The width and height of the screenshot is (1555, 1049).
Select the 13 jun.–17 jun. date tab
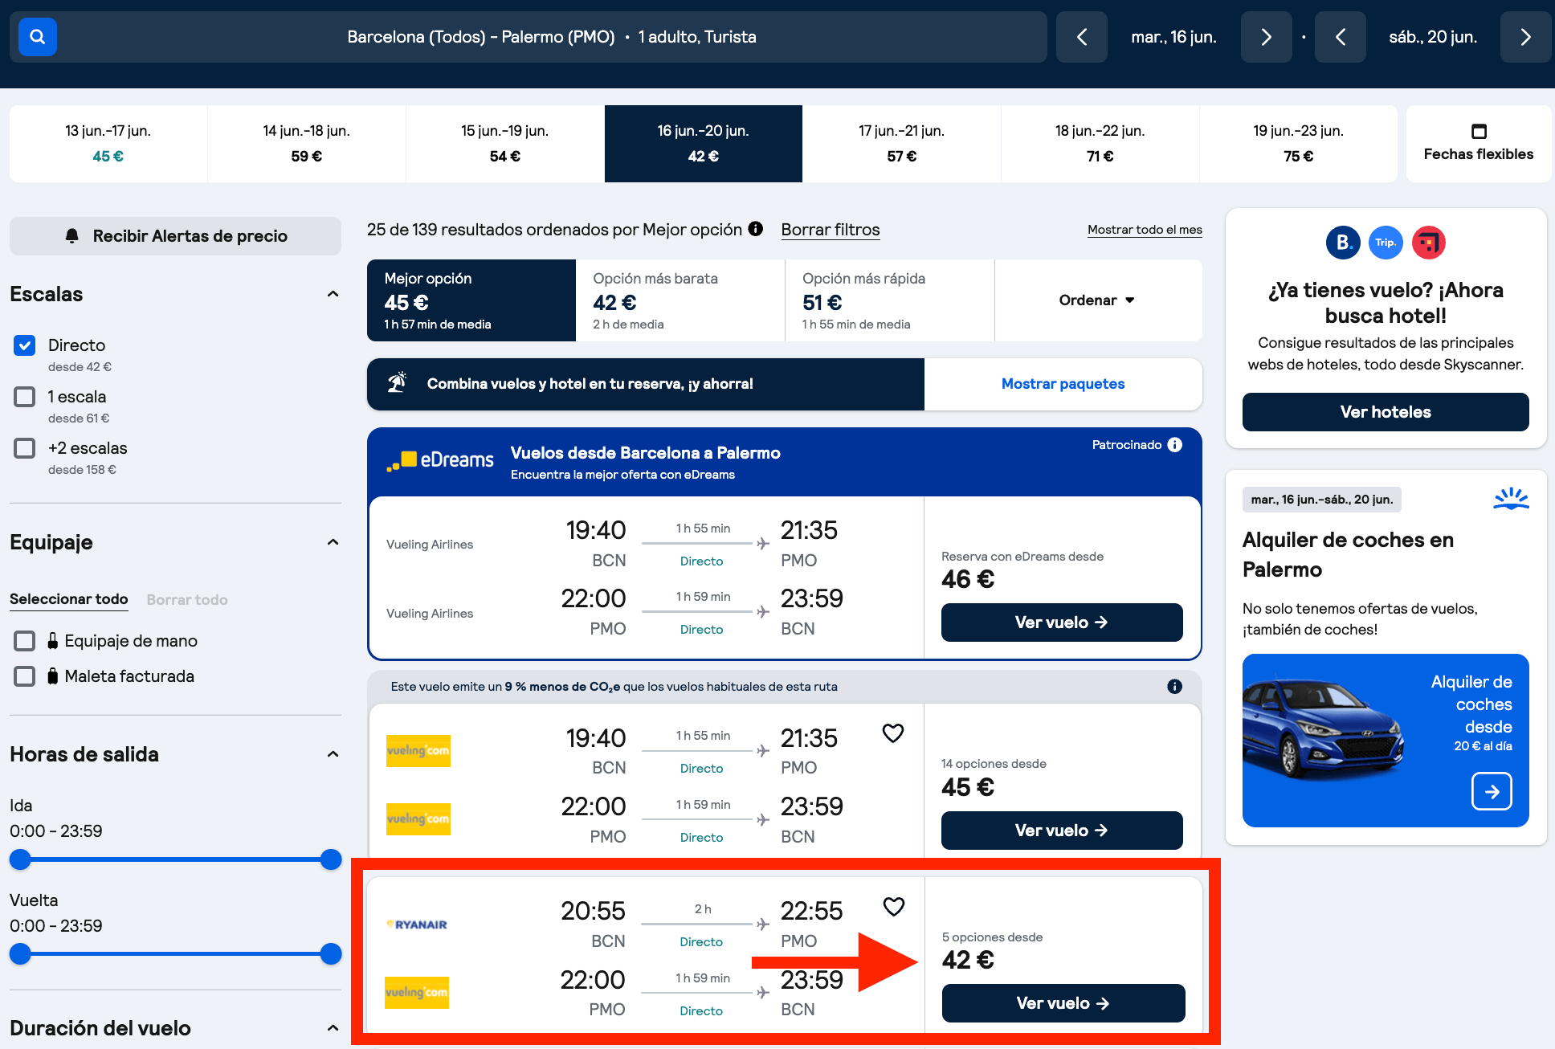tap(108, 144)
